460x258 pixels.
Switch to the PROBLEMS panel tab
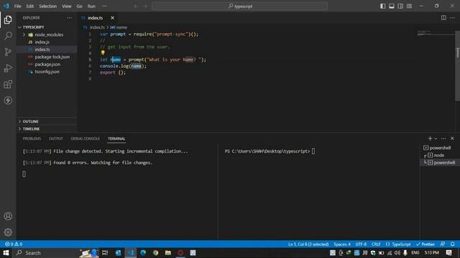pos(32,138)
